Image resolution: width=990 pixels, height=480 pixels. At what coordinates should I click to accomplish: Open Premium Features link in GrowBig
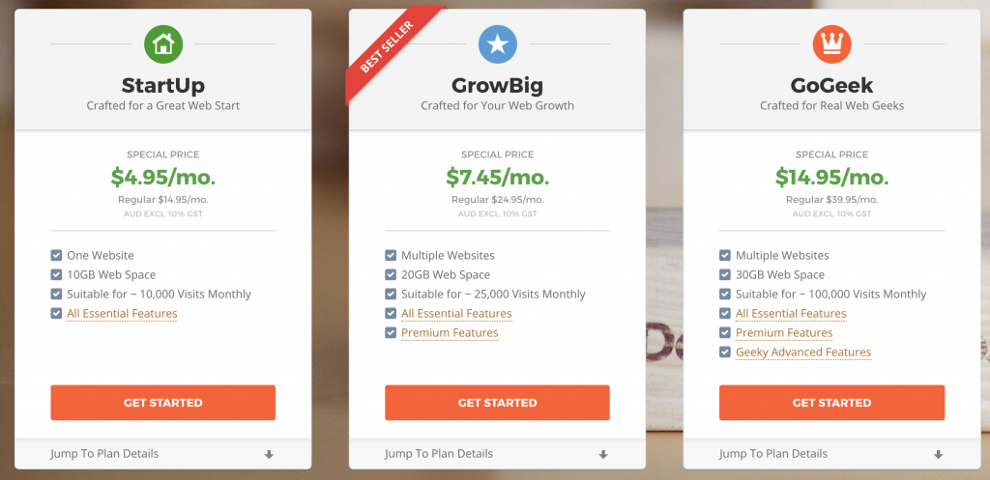450,333
